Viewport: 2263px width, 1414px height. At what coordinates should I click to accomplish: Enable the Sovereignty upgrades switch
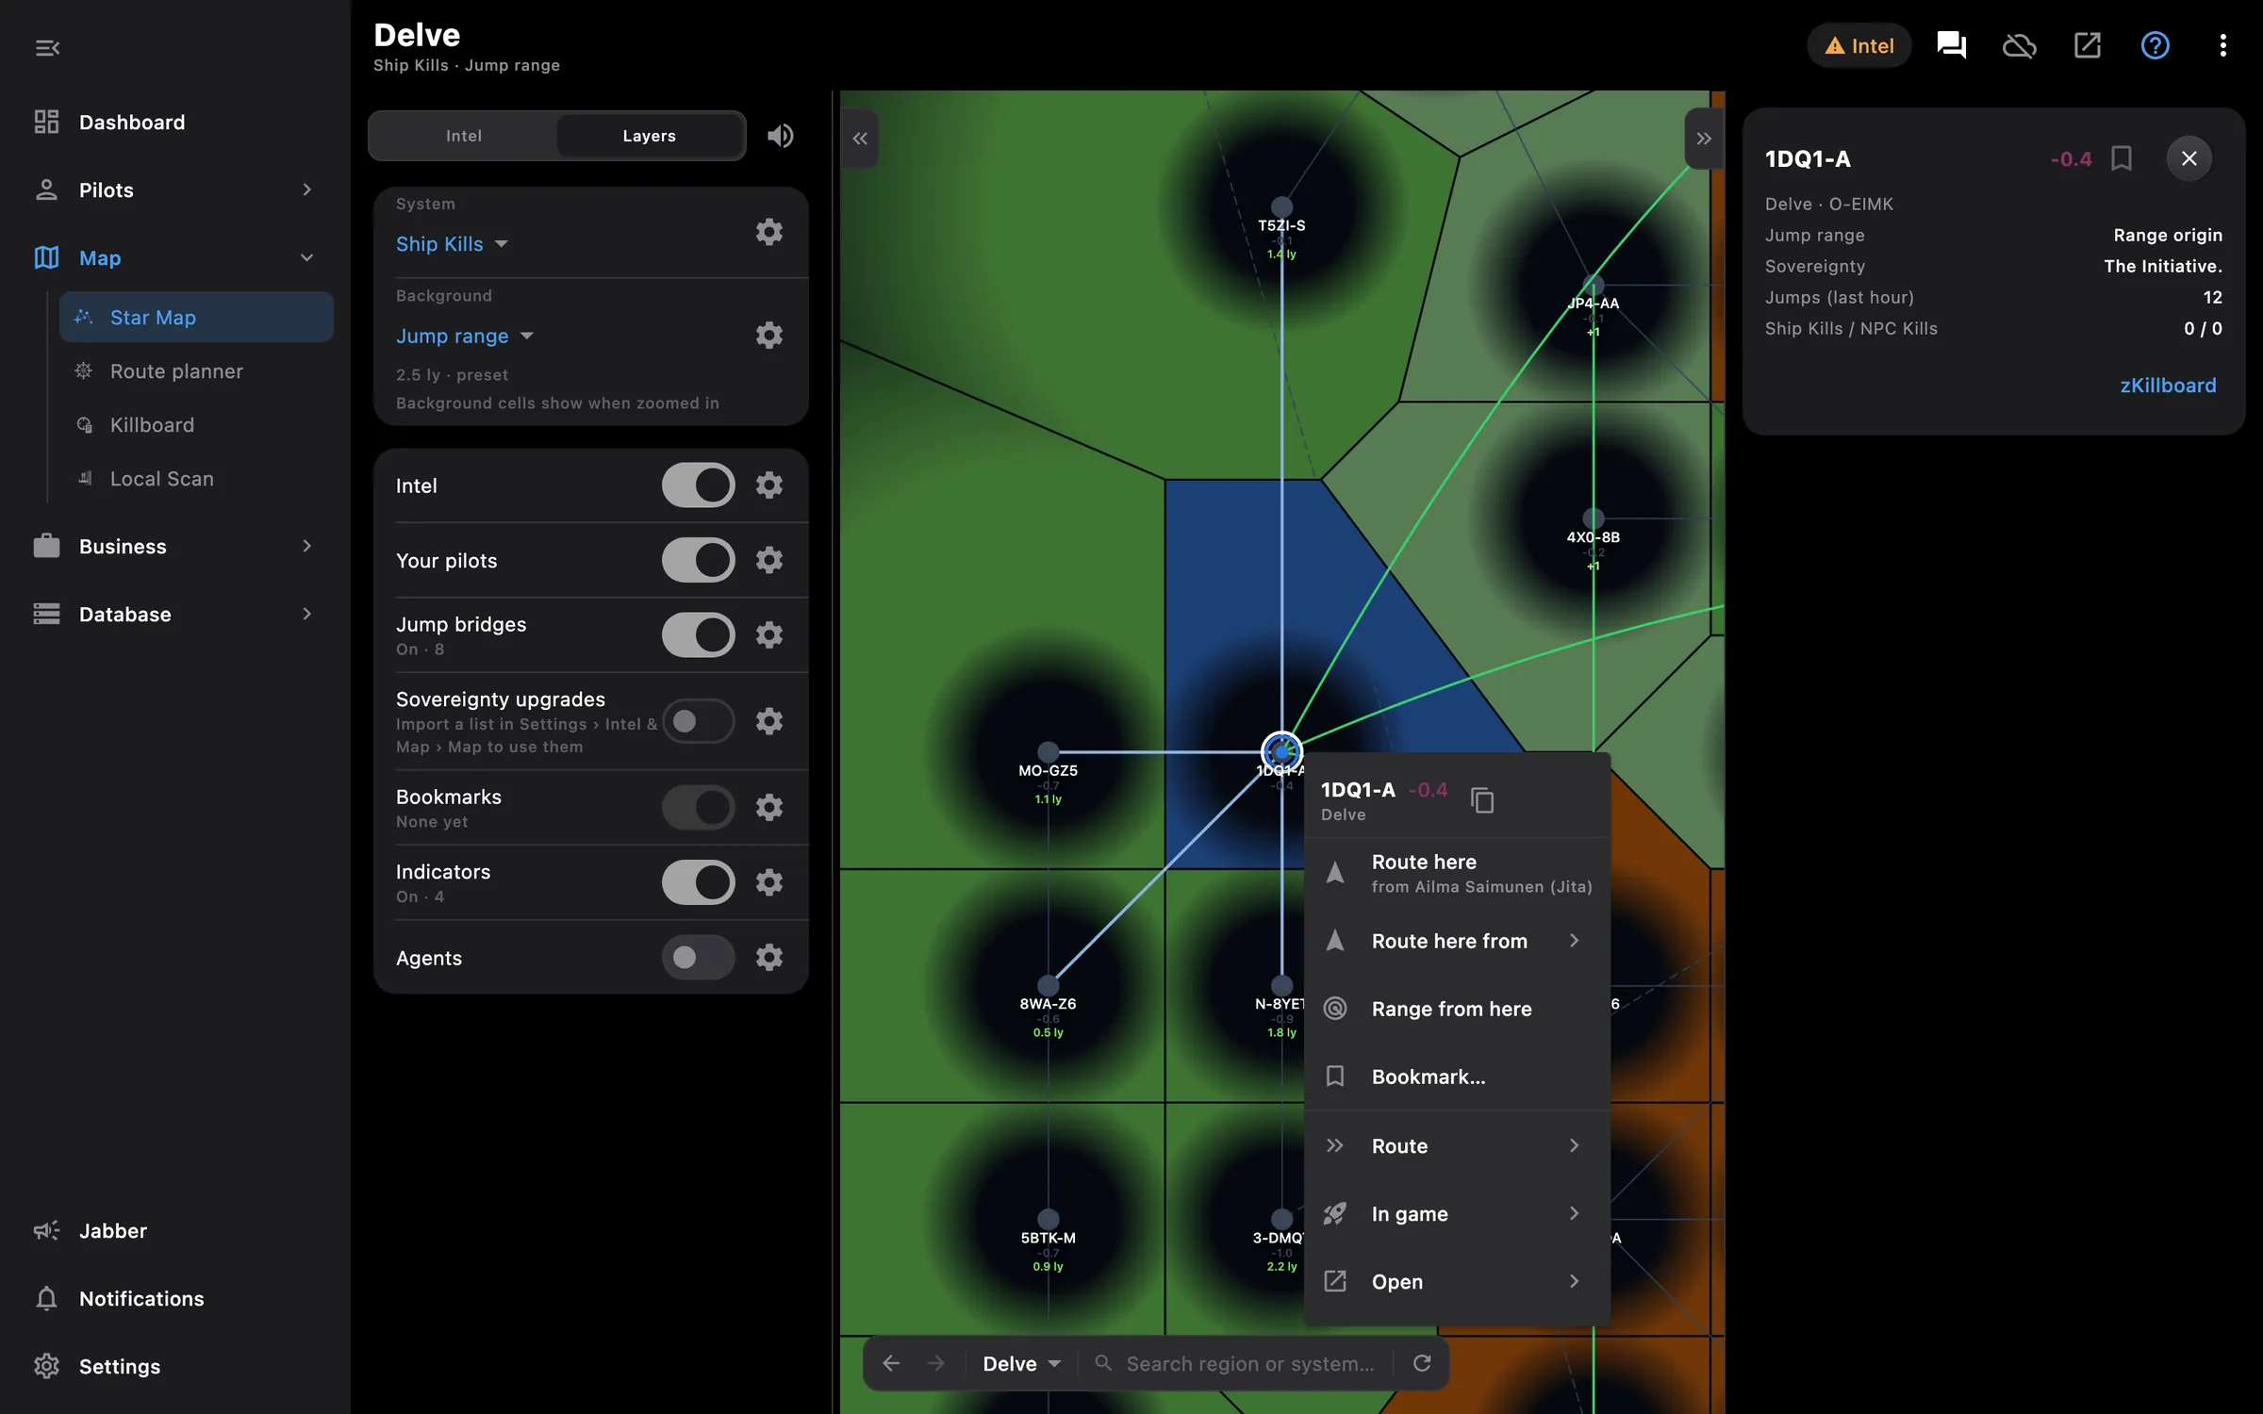click(698, 721)
